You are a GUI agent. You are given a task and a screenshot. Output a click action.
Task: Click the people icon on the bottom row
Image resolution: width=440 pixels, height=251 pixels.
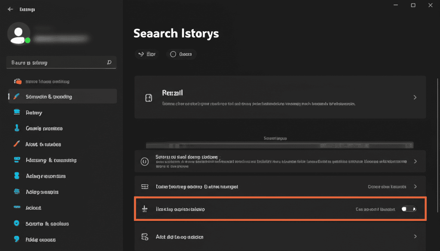coord(145,236)
